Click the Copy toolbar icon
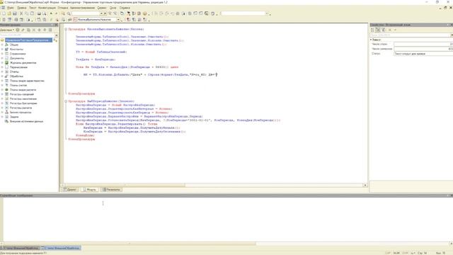The height and width of the screenshot is (255, 453). [27, 13]
